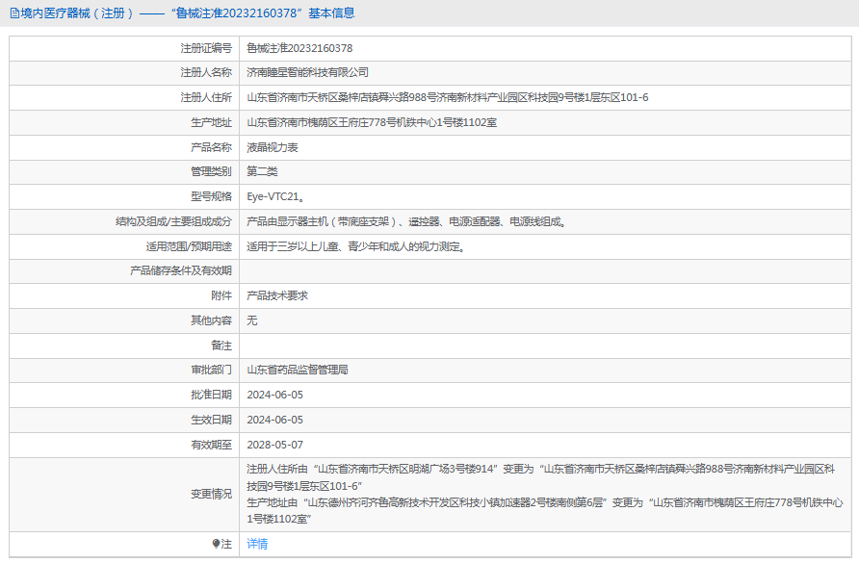Click the attachment value 产品技术要求
Viewport: 859px width, 563px height.
277,295
